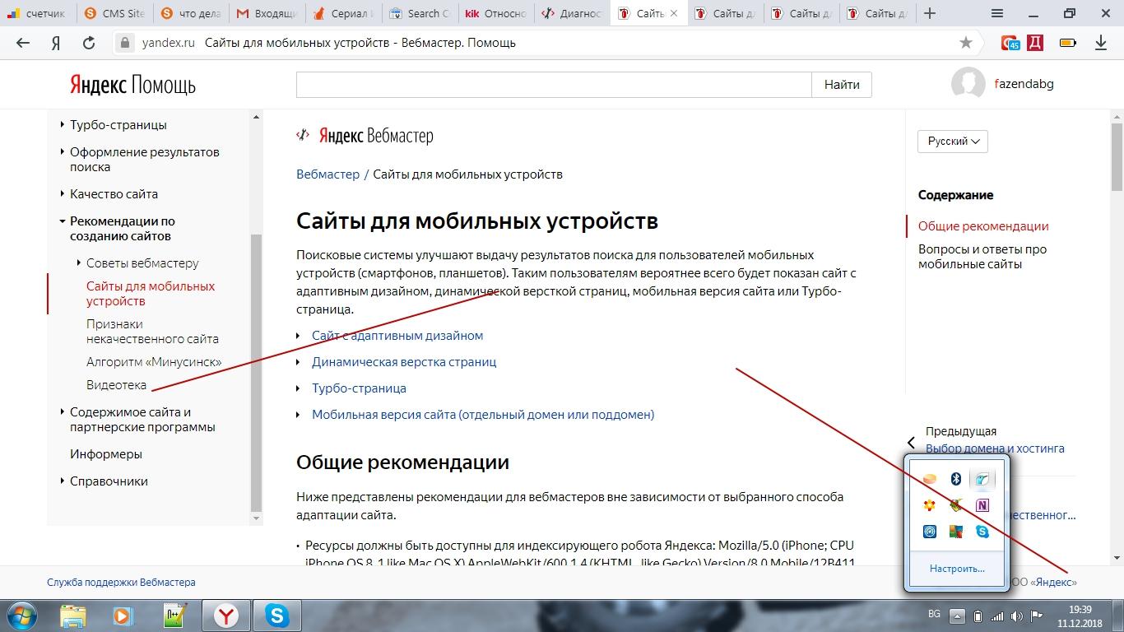Jump to Вопросы и ответы про мобильные сайты
The height and width of the screenshot is (632, 1124).
[x=982, y=257]
